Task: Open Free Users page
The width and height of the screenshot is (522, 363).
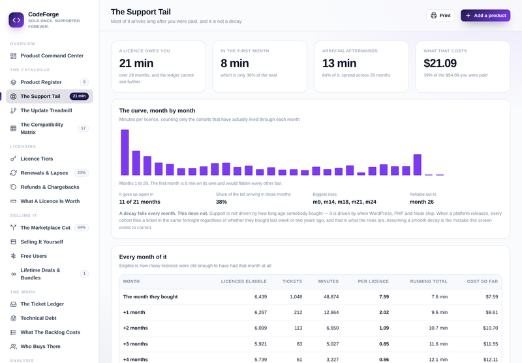Action: [x=50, y=256]
